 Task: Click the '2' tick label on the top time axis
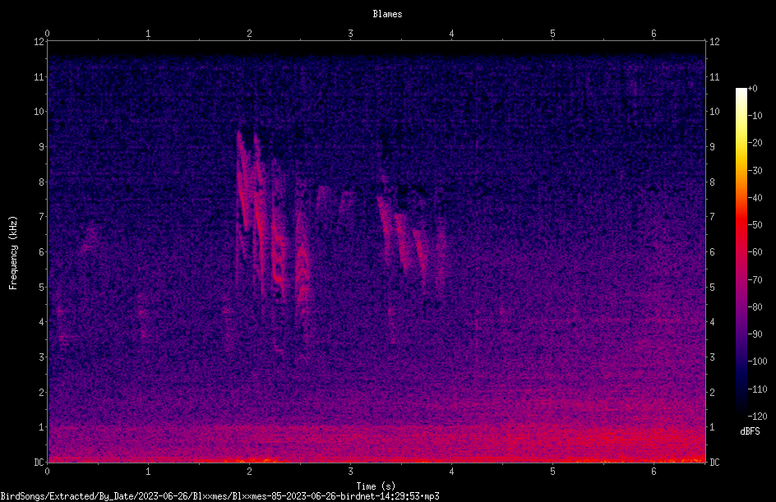click(x=249, y=34)
